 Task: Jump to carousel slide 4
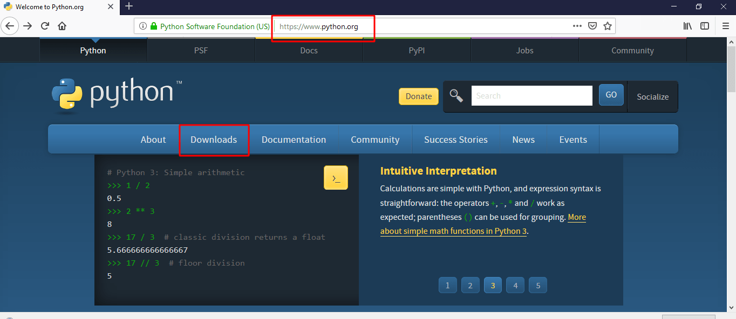(x=515, y=285)
